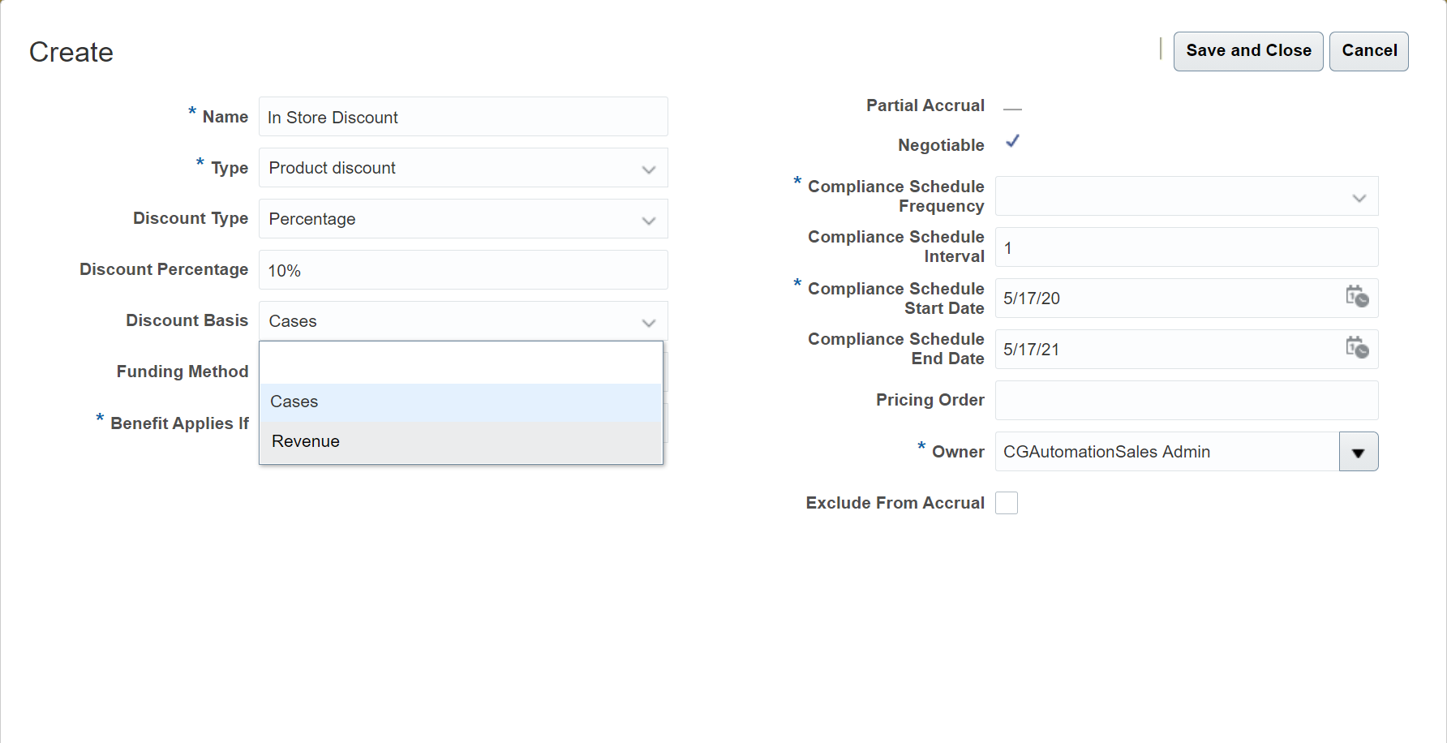This screenshot has width=1447, height=743.
Task: Click the Save and Close button
Action: tap(1247, 51)
